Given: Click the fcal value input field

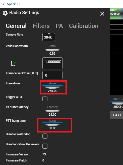Looking at the screenshot, I should [52, 63].
